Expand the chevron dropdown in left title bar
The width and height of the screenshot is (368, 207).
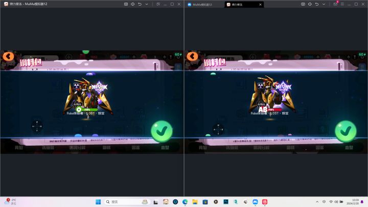point(147,4)
